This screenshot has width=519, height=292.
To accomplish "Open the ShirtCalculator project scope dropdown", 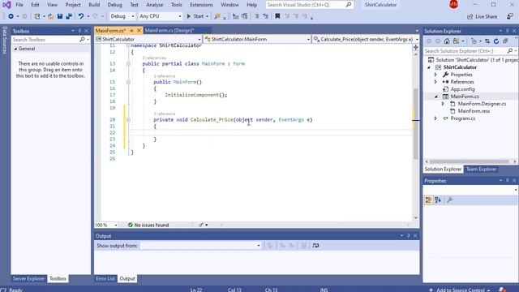I will (148, 39).
